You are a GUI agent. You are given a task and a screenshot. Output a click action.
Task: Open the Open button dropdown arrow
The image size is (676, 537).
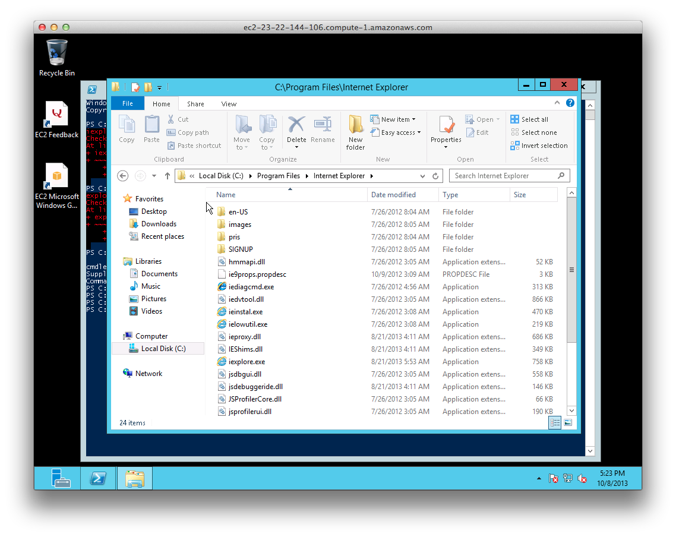[x=498, y=119]
